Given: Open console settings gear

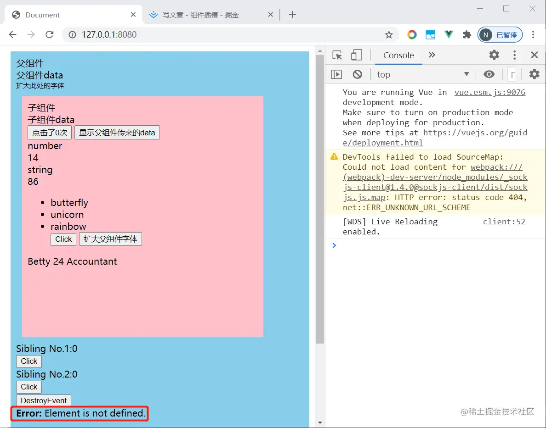Looking at the screenshot, I should click(534, 74).
